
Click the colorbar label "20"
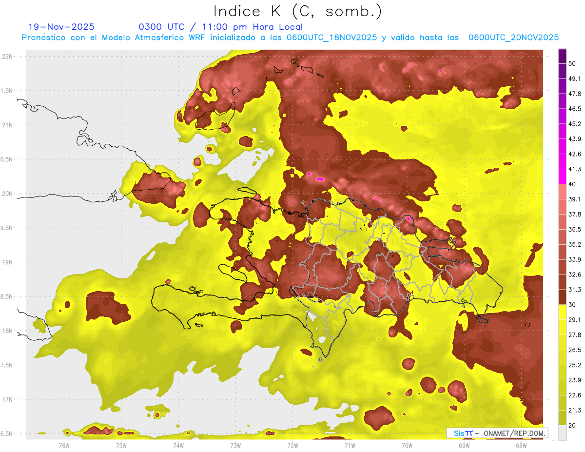572,425
